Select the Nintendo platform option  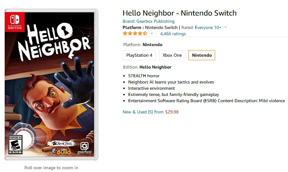[202, 55]
